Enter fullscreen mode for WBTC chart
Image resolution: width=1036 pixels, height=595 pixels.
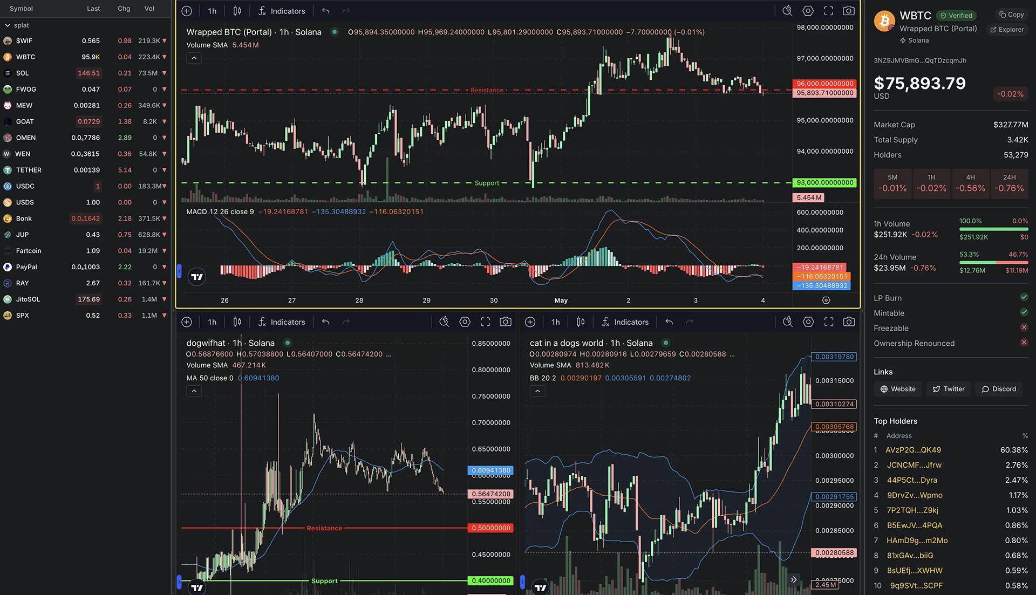pyautogui.click(x=828, y=11)
